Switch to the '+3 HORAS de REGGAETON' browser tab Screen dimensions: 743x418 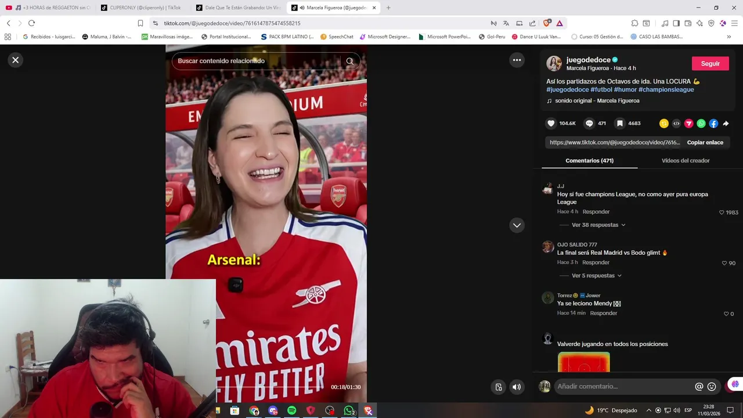pyautogui.click(x=48, y=8)
